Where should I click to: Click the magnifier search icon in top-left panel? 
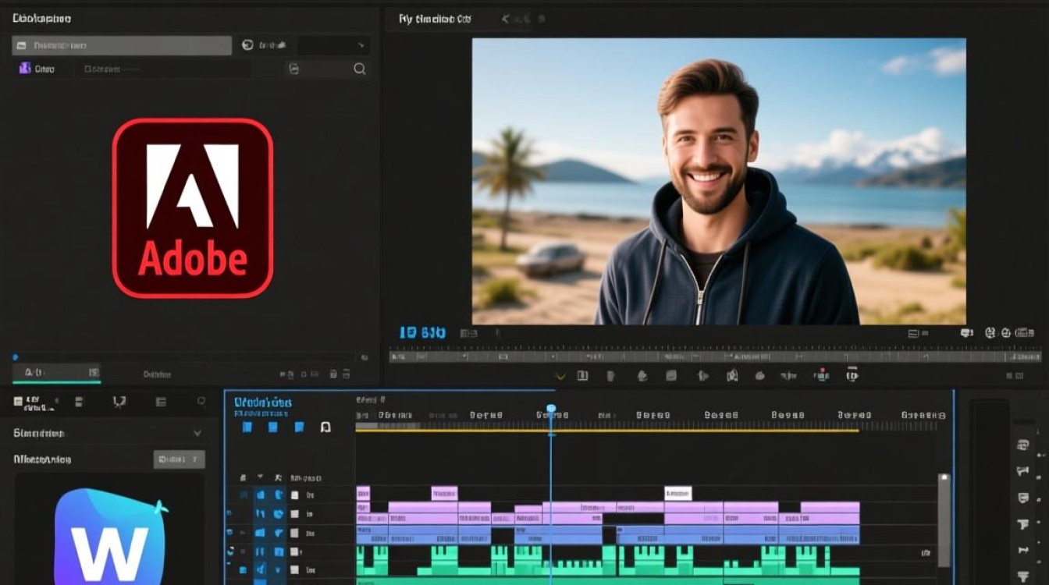pos(360,69)
